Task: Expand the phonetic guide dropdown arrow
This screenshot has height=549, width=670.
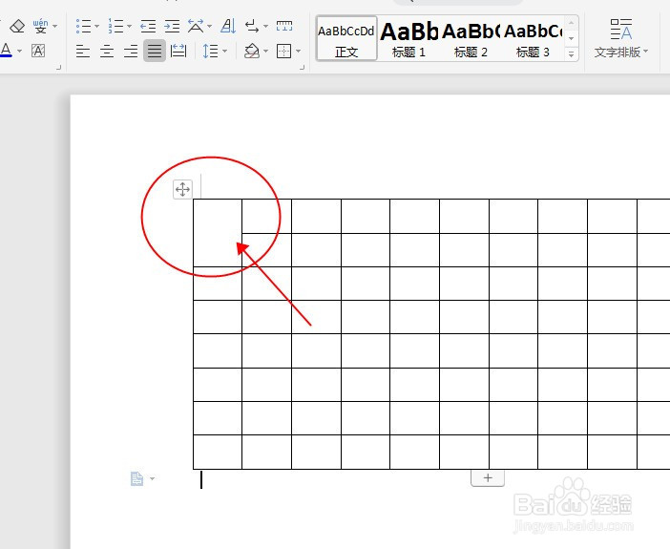Action: [x=55, y=26]
